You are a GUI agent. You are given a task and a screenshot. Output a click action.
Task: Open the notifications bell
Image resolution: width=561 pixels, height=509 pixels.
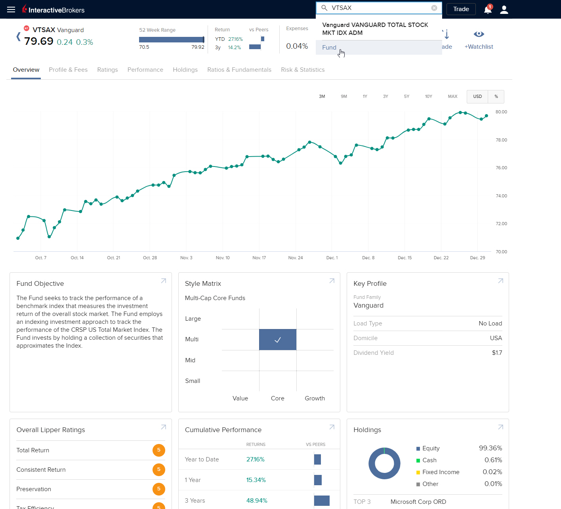coord(488,10)
